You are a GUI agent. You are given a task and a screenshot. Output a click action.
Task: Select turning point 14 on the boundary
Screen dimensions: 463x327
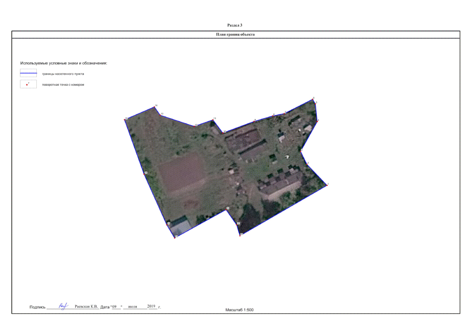(x=155, y=107)
